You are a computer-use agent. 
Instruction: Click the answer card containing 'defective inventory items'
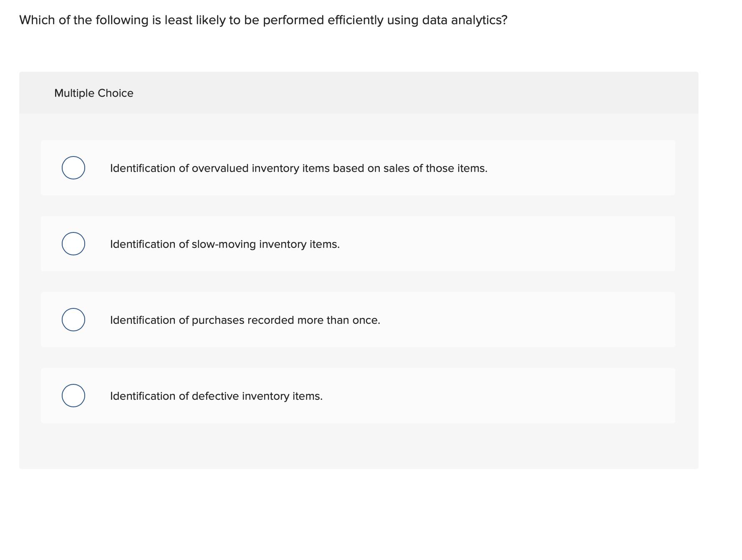pyautogui.click(x=358, y=395)
